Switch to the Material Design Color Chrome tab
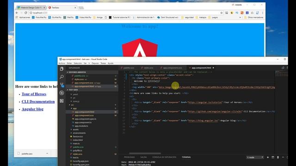Screen dimensions: 296x166 coord(31,8)
